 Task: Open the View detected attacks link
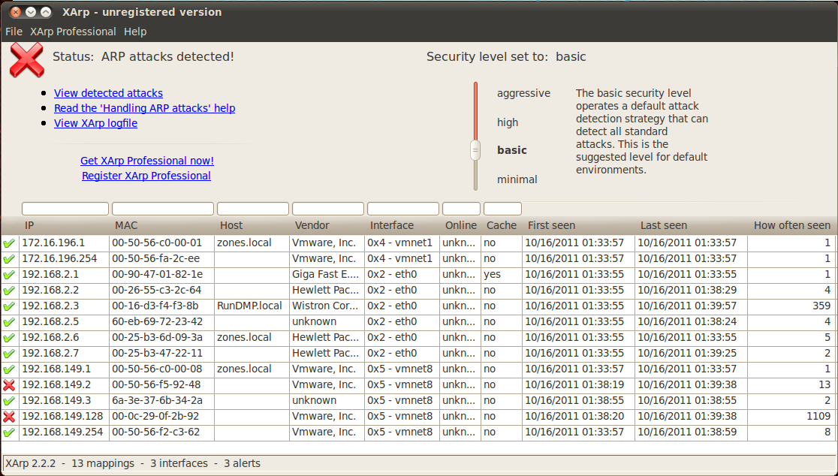click(108, 92)
